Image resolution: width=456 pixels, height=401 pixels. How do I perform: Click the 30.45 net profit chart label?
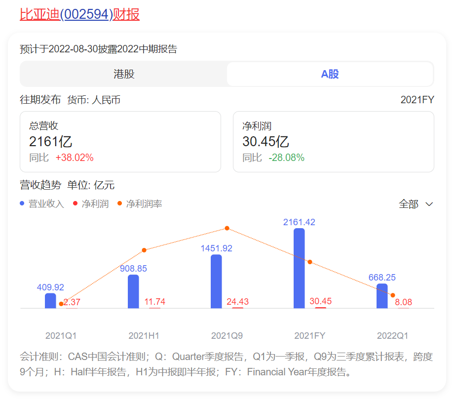320,301
